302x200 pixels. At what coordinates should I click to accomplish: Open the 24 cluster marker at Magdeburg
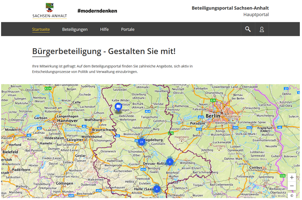pos(141,142)
